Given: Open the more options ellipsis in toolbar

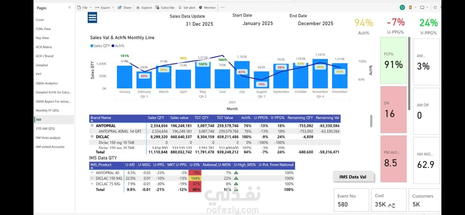Looking at the screenshot, I should [223, 8].
